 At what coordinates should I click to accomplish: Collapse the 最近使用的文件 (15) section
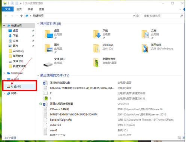coord(38,75)
